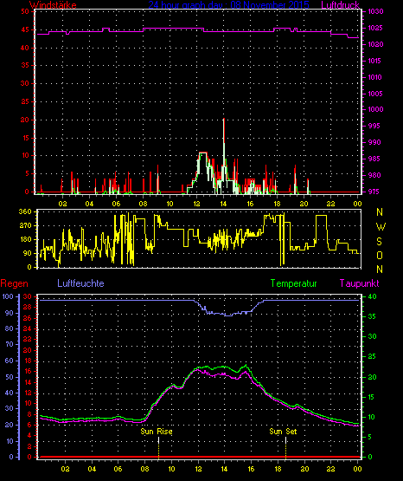
Task: Click the wind gust peak at 14 hours
Action: pyautogui.click(x=224, y=120)
